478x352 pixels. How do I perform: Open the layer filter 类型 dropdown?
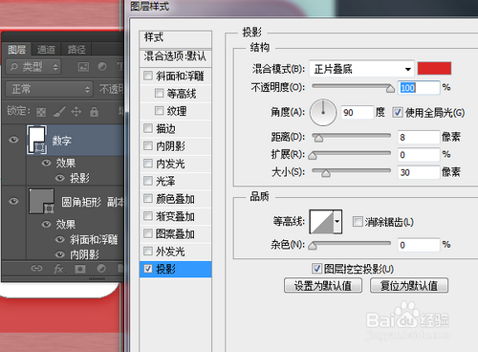[33, 67]
